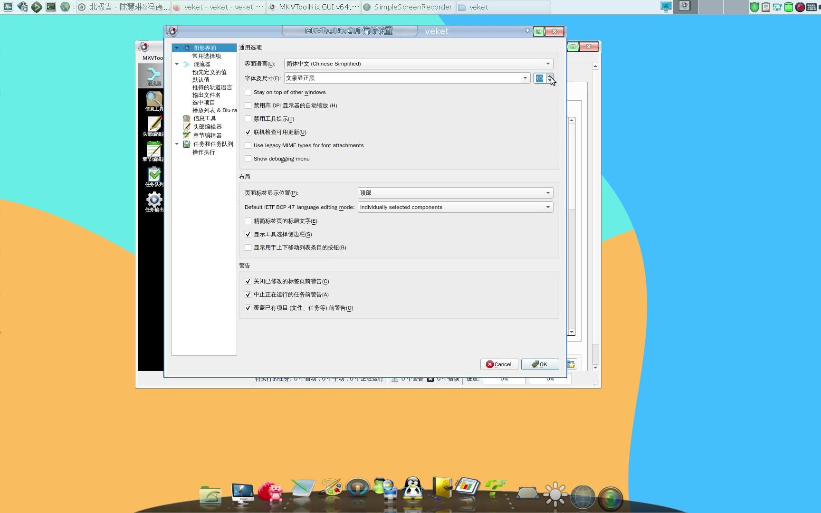The height and width of the screenshot is (513, 821).
Task: Select the 常用选择项 entry in the tree
Action: point(205,56)
